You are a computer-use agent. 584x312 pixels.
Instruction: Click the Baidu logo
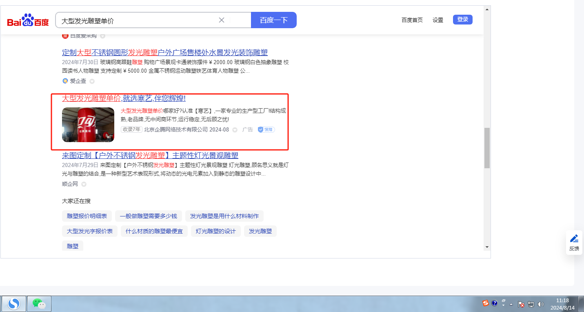28,20
